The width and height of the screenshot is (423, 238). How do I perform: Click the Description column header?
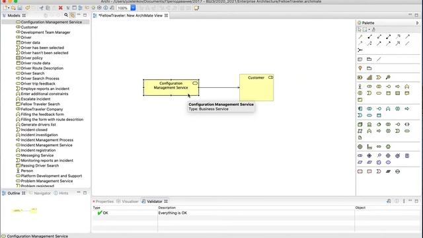[x=167, y=208]
